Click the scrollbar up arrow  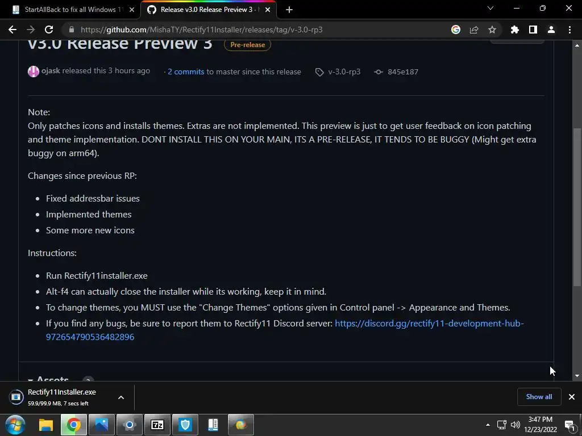(x=577, y=45)
